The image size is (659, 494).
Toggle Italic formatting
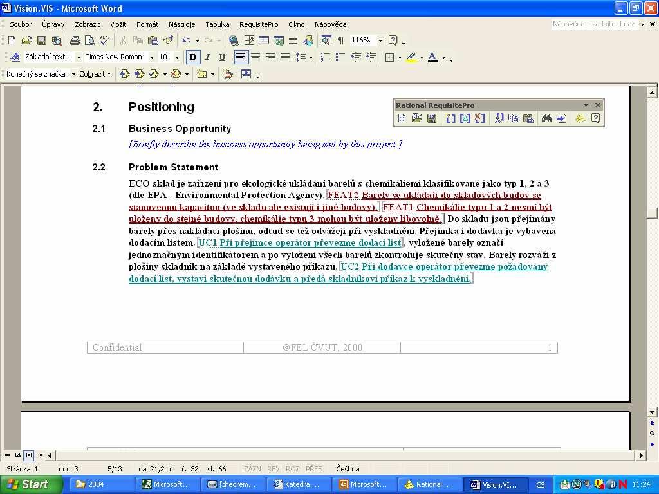pos(208,57)
